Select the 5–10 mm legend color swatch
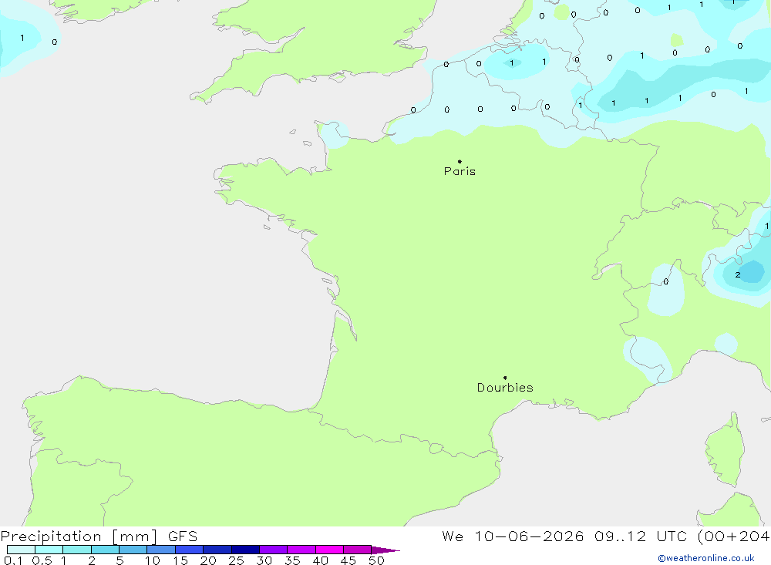771x565 pixels. point(133,550)
